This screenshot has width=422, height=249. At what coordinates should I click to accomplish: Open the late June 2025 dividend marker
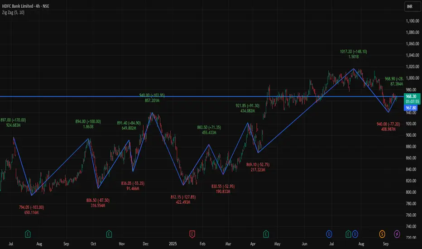click(329, 234)
